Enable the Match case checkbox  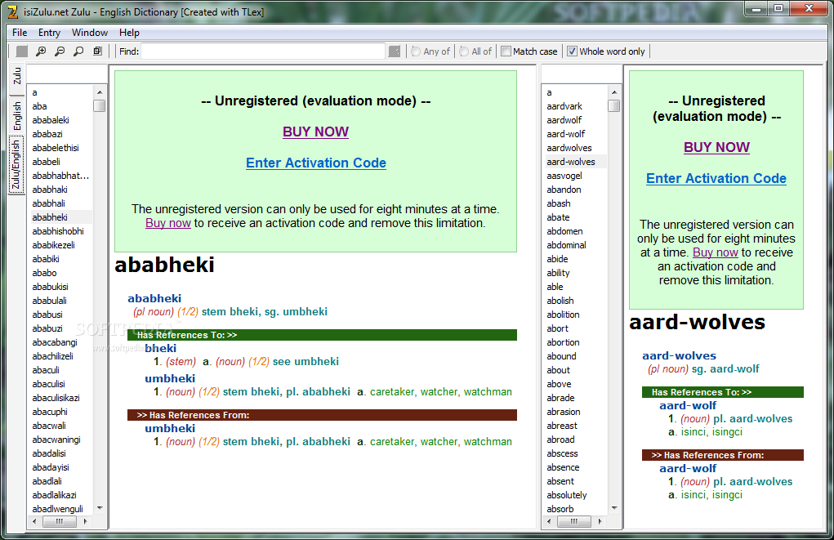coord(506,51)
